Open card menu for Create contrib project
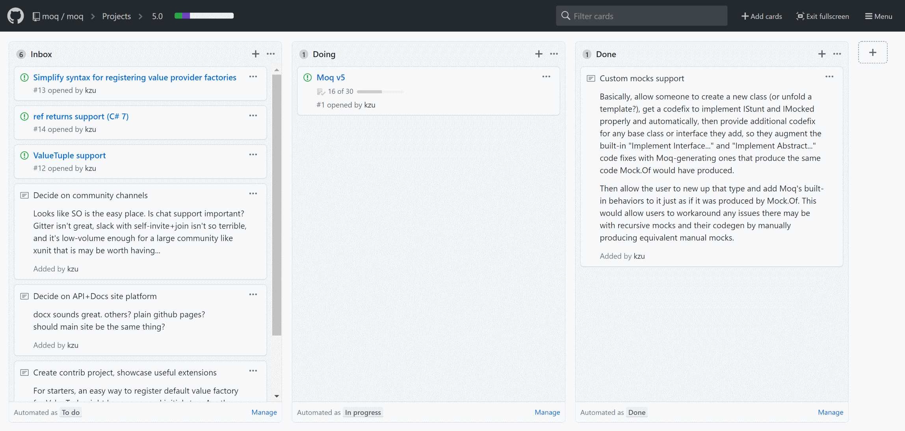The width and height of the screenshot is (905, 431). [253, 371]
